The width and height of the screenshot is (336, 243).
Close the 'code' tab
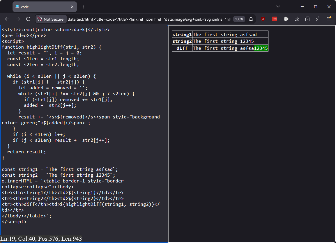[x=72, y=7]
